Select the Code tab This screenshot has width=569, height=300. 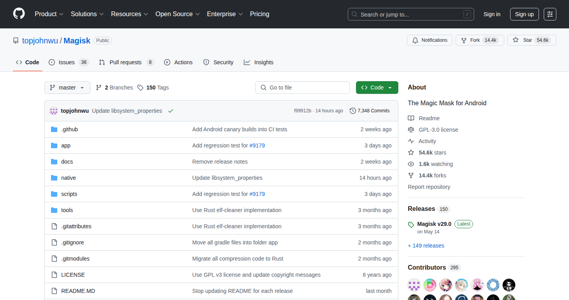(28, 62)
